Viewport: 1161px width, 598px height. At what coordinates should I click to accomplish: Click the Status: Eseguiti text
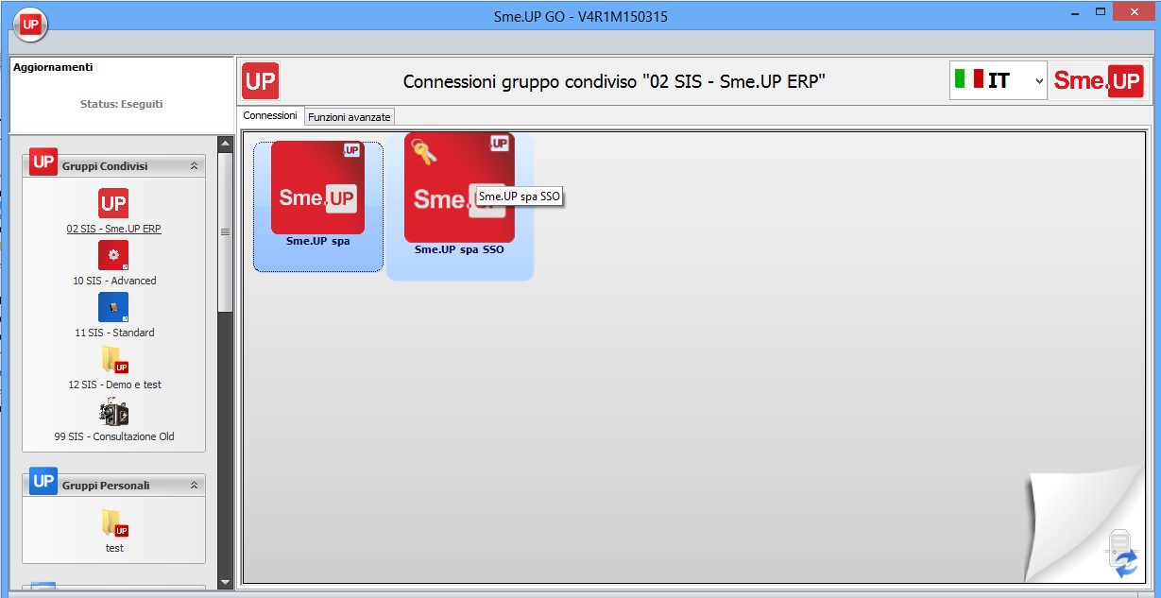pyautogui.click(x=121, y=104)
